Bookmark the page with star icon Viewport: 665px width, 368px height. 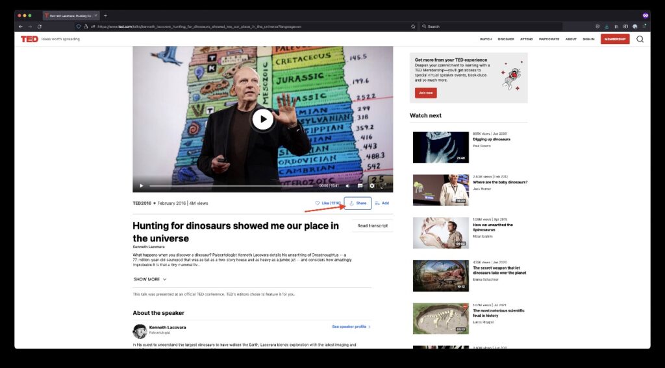pos(413,26)
